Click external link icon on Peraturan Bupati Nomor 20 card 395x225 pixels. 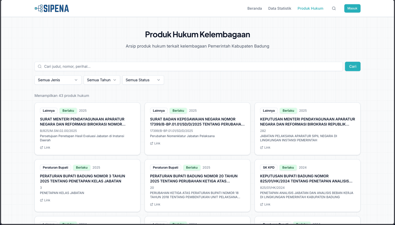coord(152,204)
